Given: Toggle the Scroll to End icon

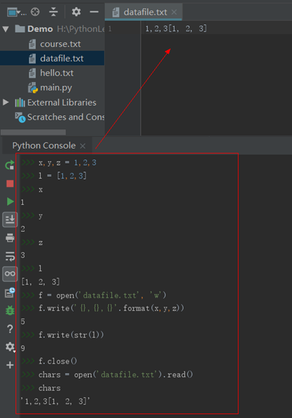Looking at the screenshot, I should 10,220.
